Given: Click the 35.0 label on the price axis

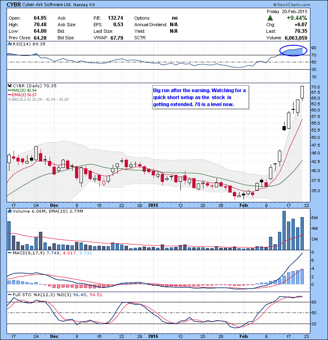Looking at the screenshot, I should 315,191.
